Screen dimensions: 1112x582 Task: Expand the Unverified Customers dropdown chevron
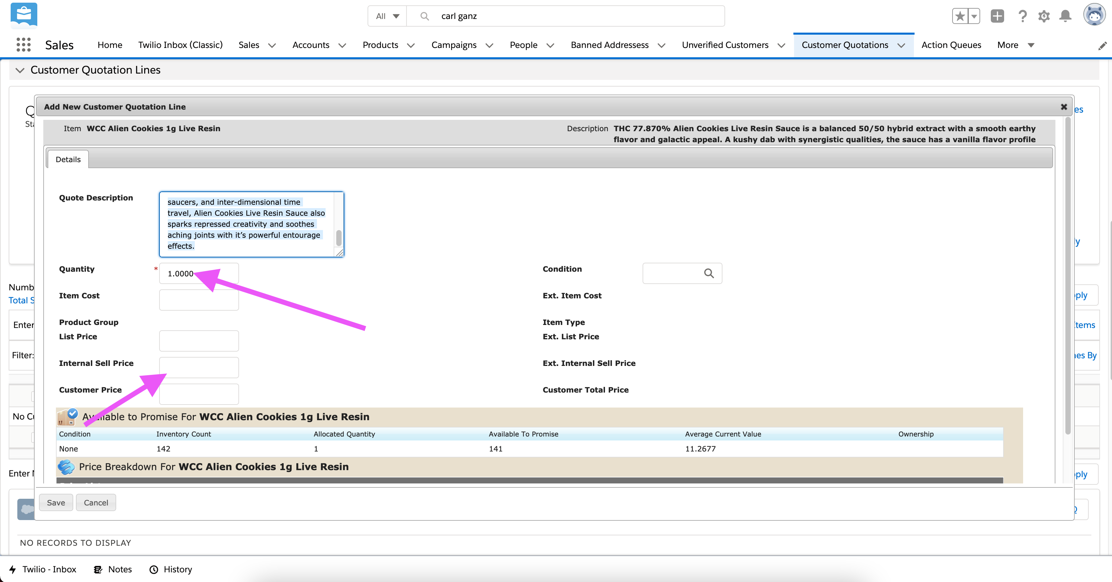point(781,45)
